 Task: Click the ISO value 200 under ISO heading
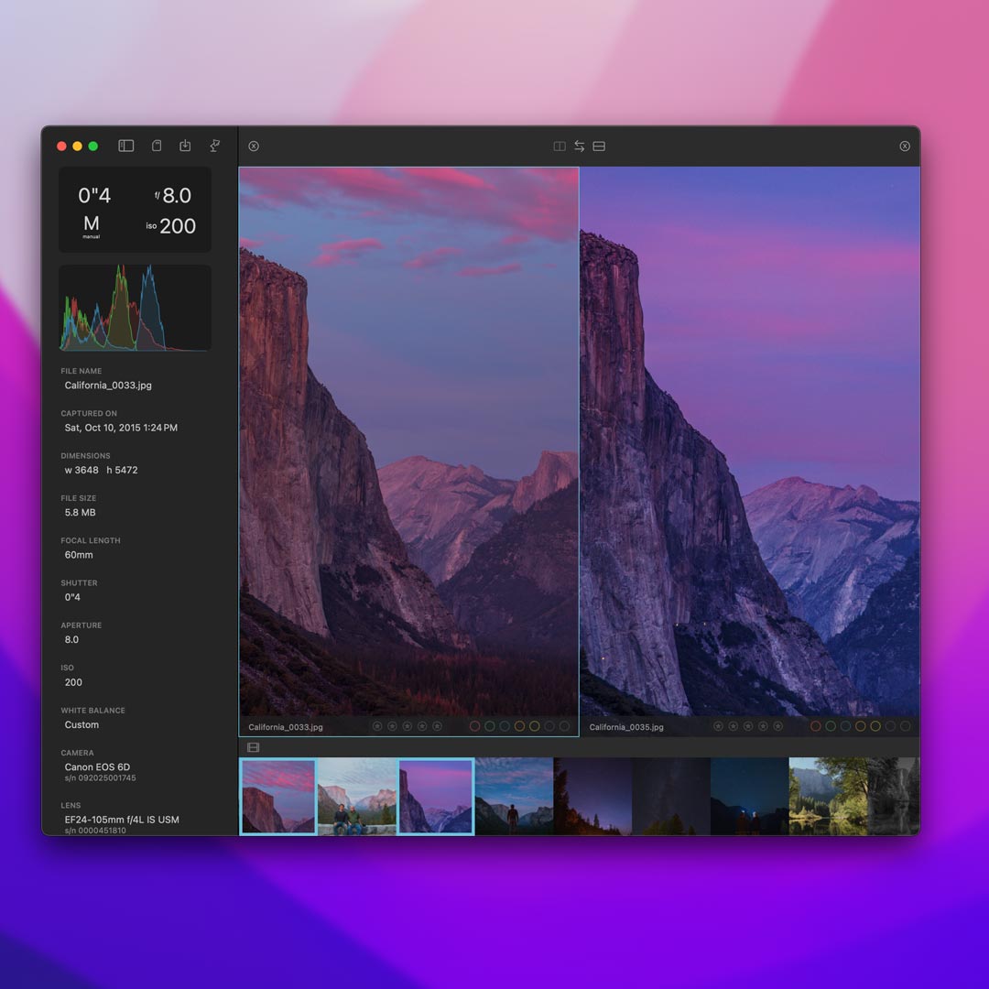click(x=73, y=682)
